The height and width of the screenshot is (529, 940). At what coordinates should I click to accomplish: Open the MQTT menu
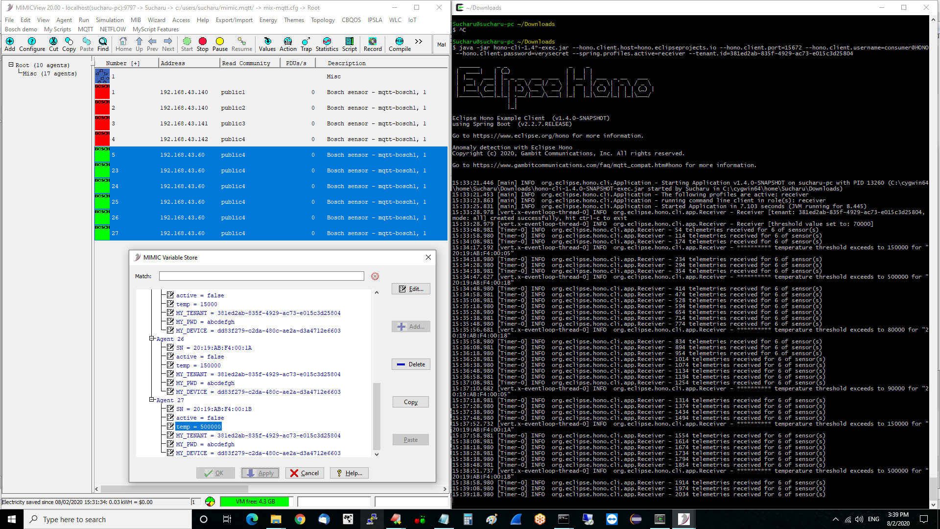(85, 29)
